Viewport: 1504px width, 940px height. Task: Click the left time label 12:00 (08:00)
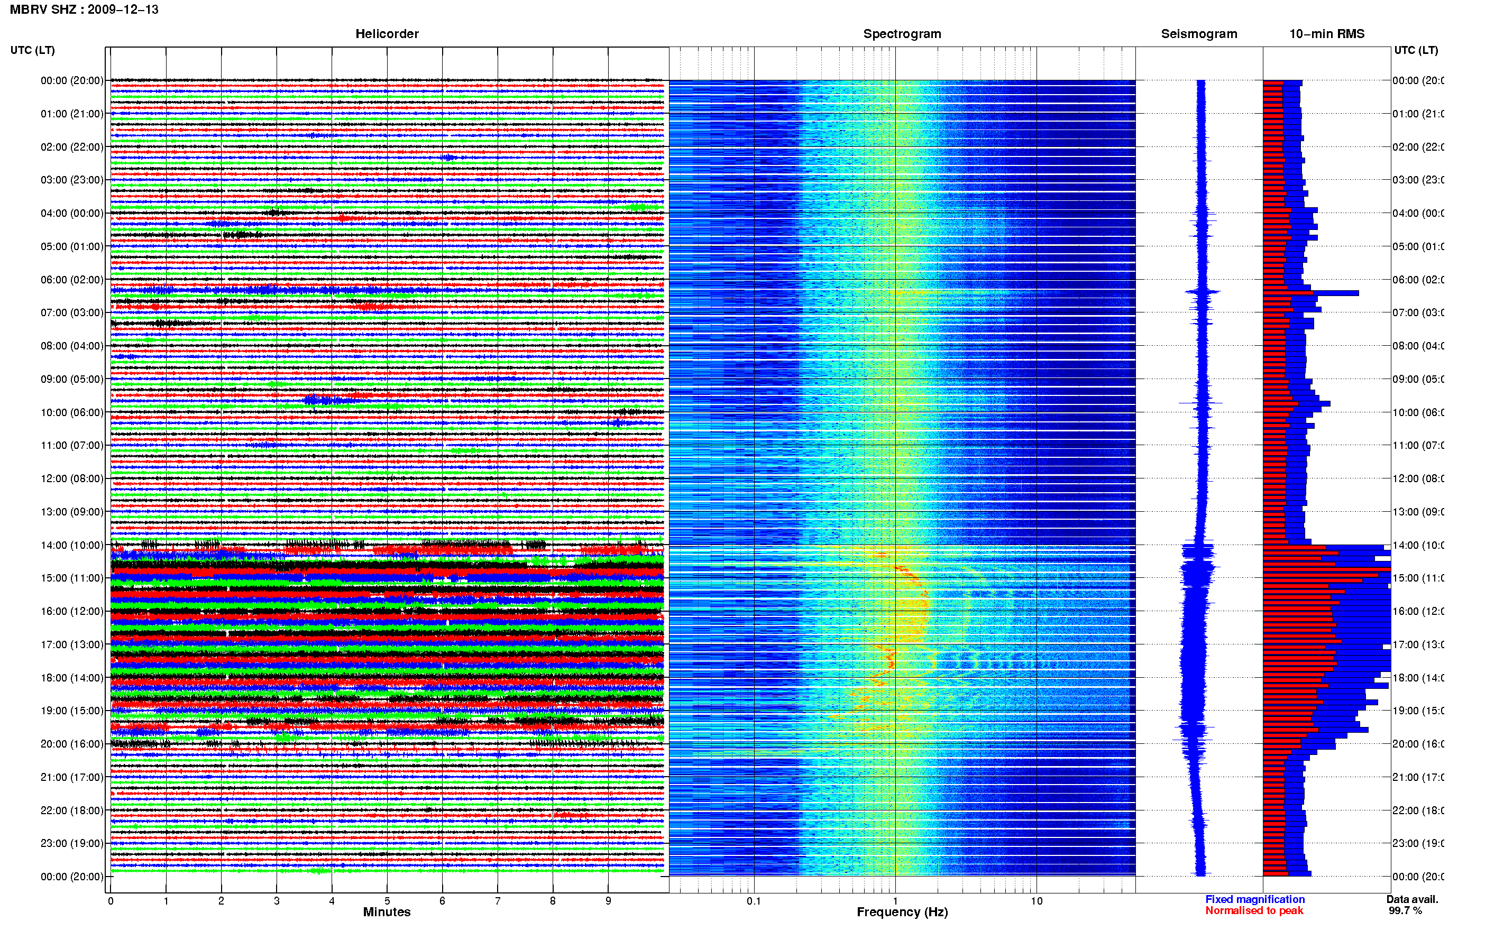pyautogui.click(x=72, y=478)
